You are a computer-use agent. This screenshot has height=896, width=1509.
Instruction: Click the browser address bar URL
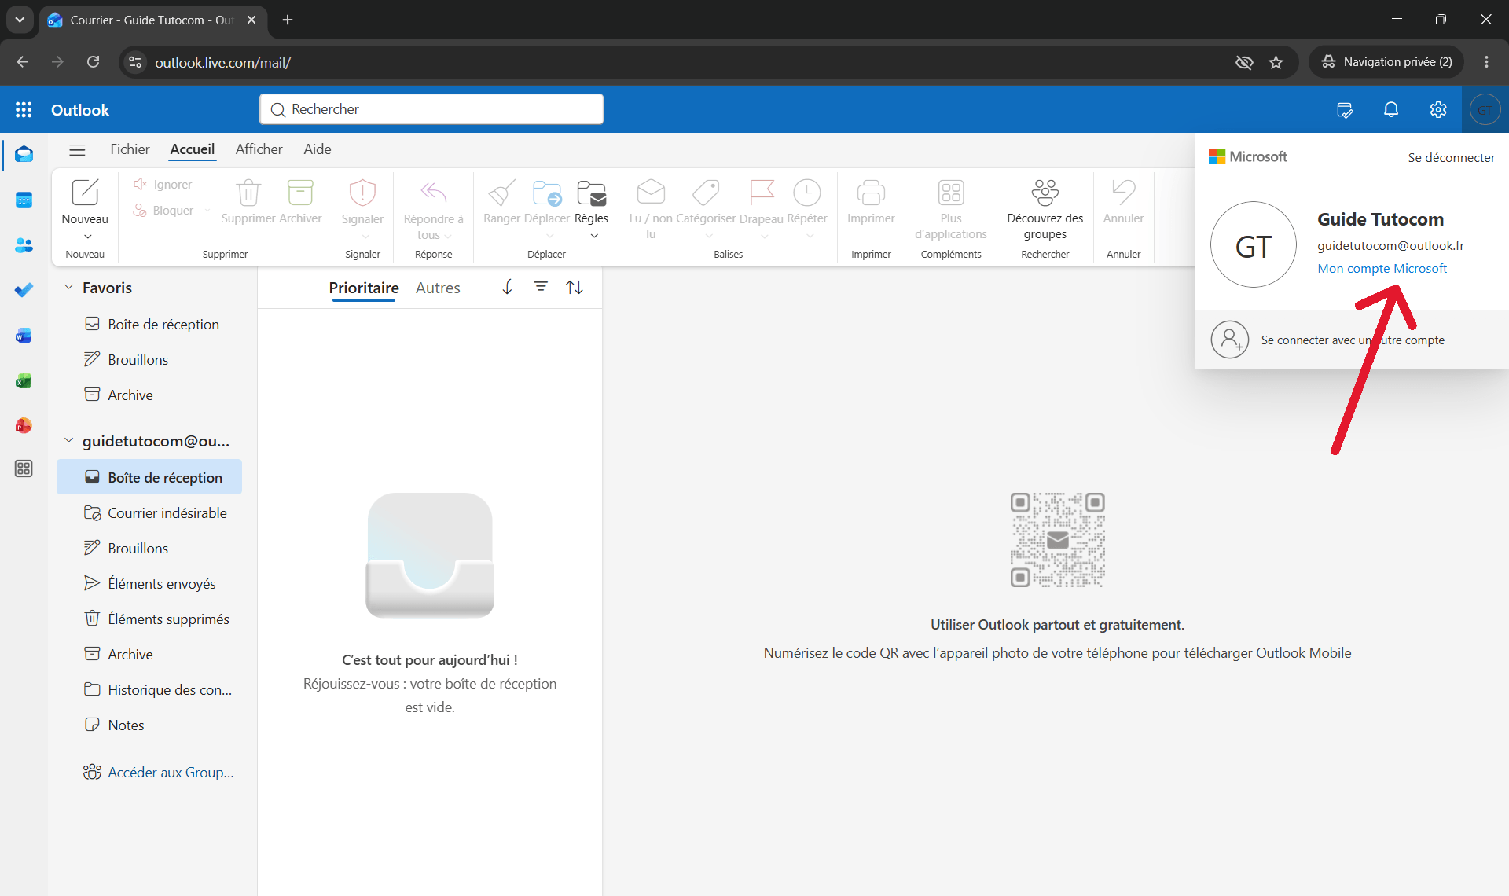(x=222, y=62)
